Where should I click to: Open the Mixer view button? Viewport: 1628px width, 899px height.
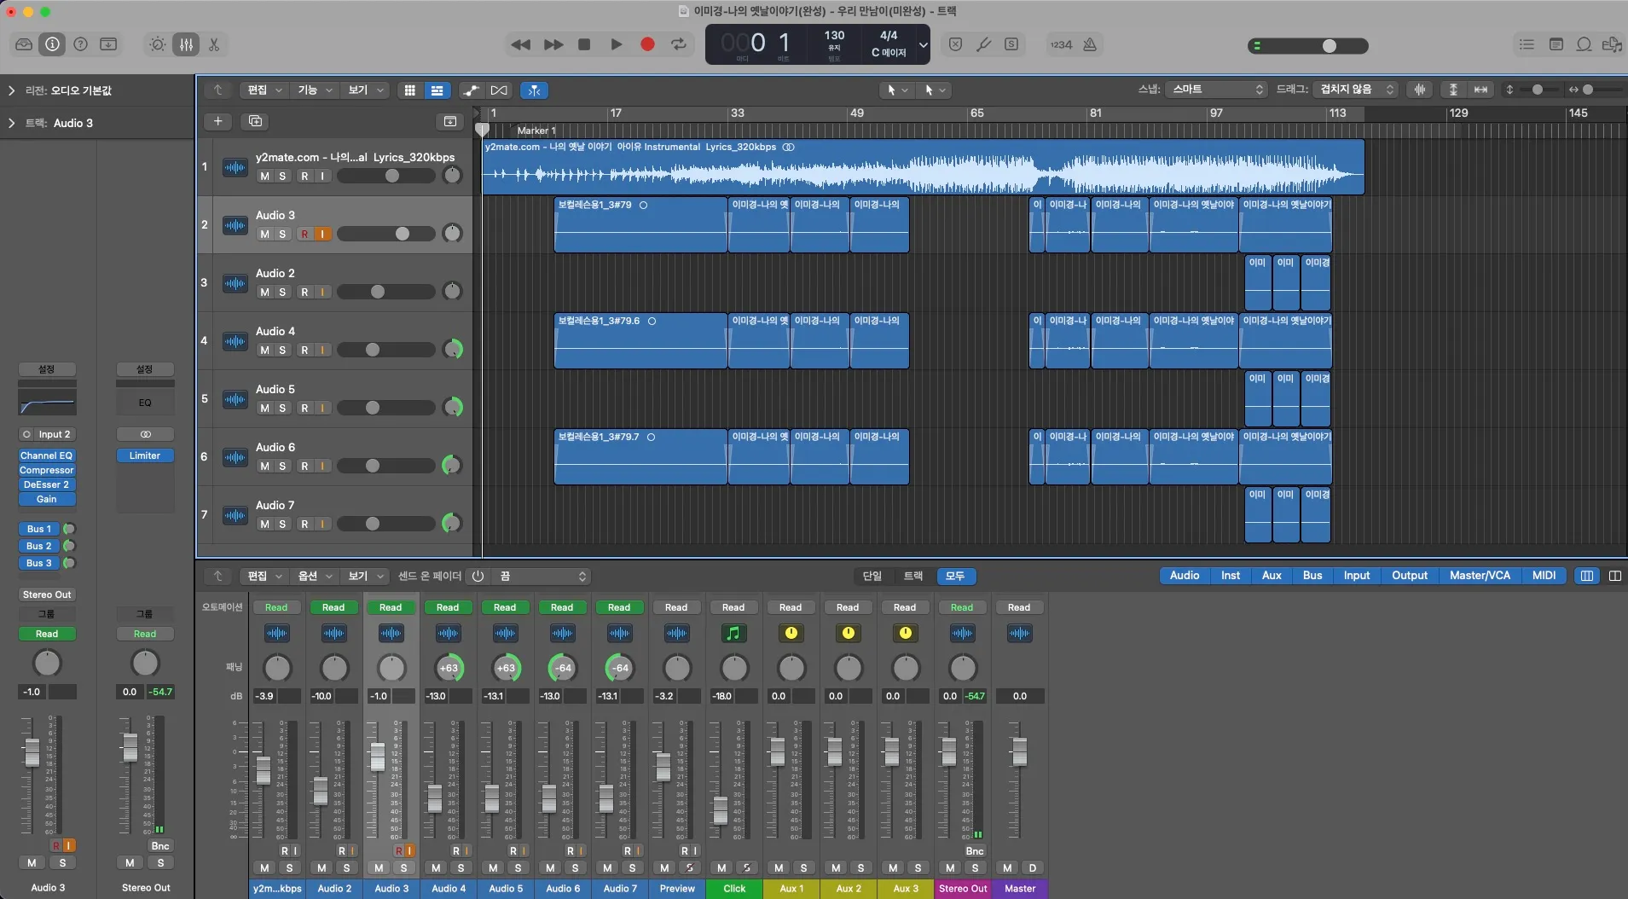point(186,44)
